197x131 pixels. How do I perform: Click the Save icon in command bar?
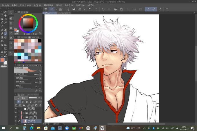tap(80, 9)
